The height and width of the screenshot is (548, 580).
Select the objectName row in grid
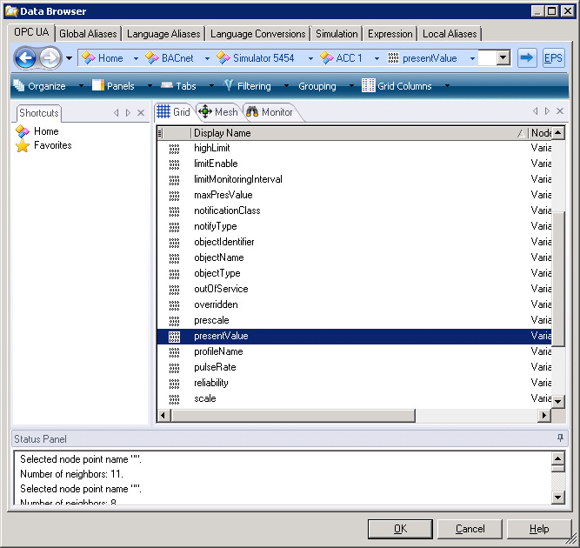click(219, 257)
